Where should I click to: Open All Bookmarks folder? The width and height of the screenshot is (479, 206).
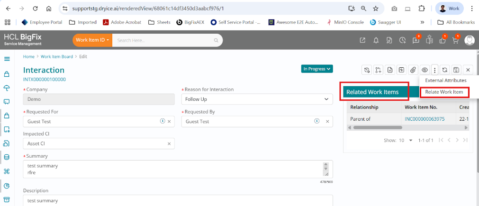click(456, 22)
